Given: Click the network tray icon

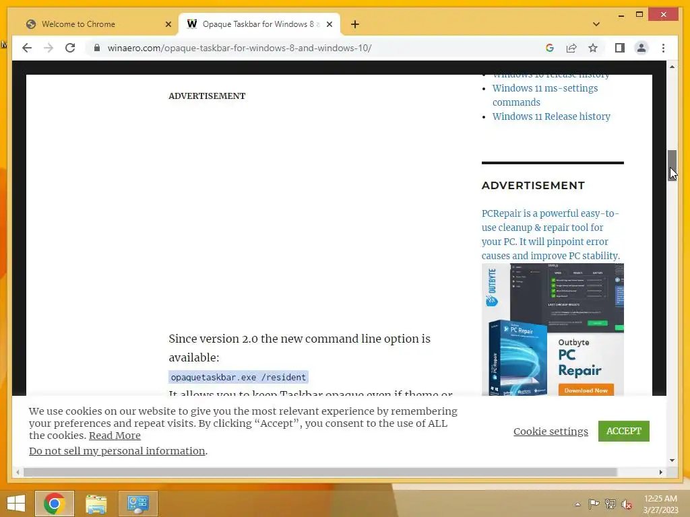Looking at the screenshot, I should pos(610,504).
